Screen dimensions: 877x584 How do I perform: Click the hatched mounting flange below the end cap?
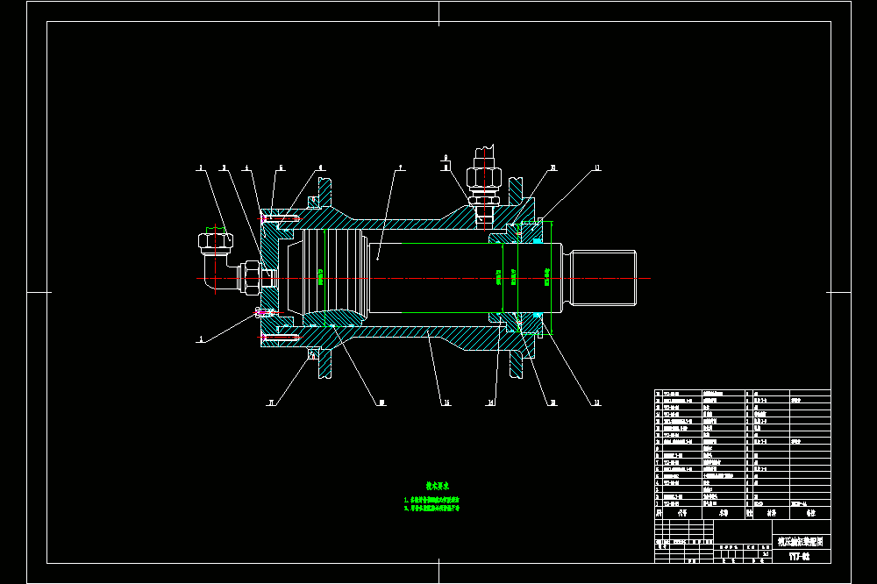pyautogui.click(x=325, y=363)
